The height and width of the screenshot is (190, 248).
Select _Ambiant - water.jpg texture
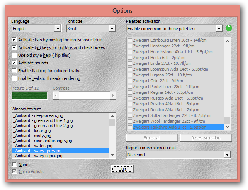61,146
